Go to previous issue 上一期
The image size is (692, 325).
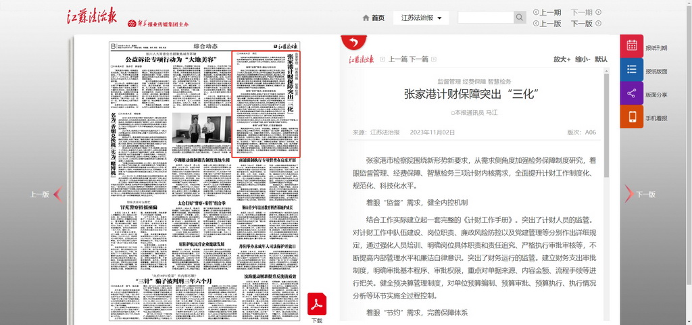coord(547,12)
